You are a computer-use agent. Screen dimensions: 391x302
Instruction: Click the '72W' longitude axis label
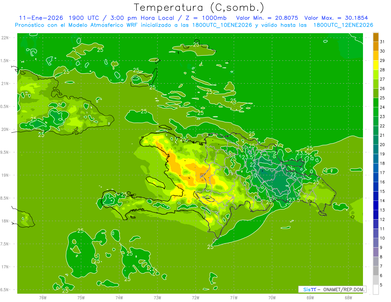click(196, 298)
